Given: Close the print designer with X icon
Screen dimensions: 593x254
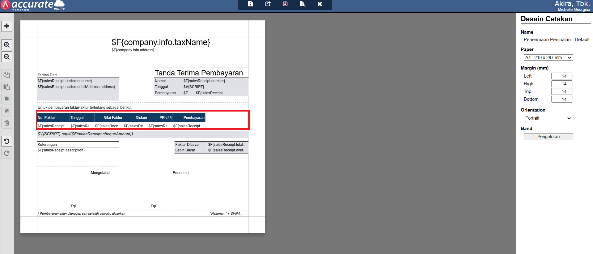Looking at the screenshot, I should 320,4.
